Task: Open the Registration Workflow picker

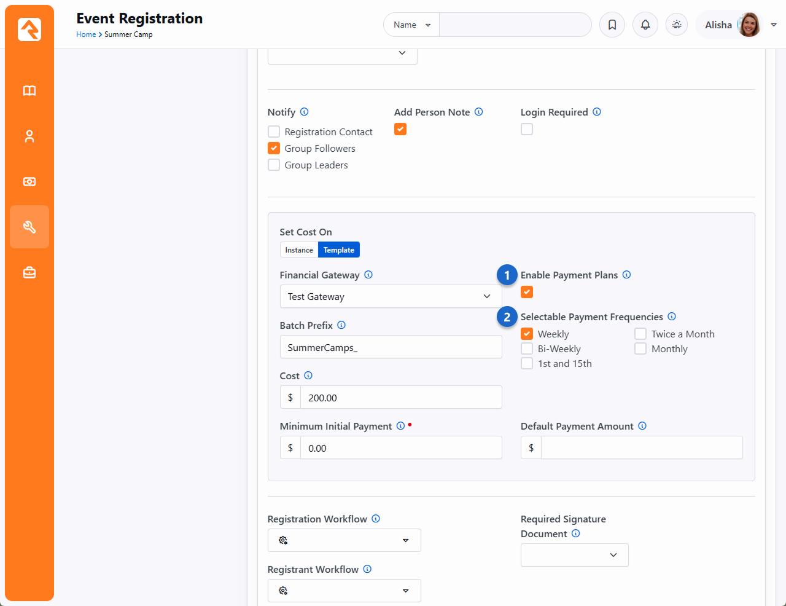Action: (x=344, y=540)
